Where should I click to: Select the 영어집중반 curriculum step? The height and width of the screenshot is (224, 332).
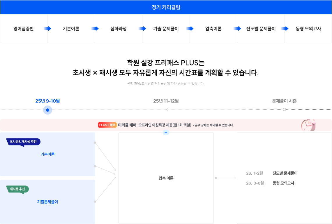pyautogui.click(x=24, y=28)
